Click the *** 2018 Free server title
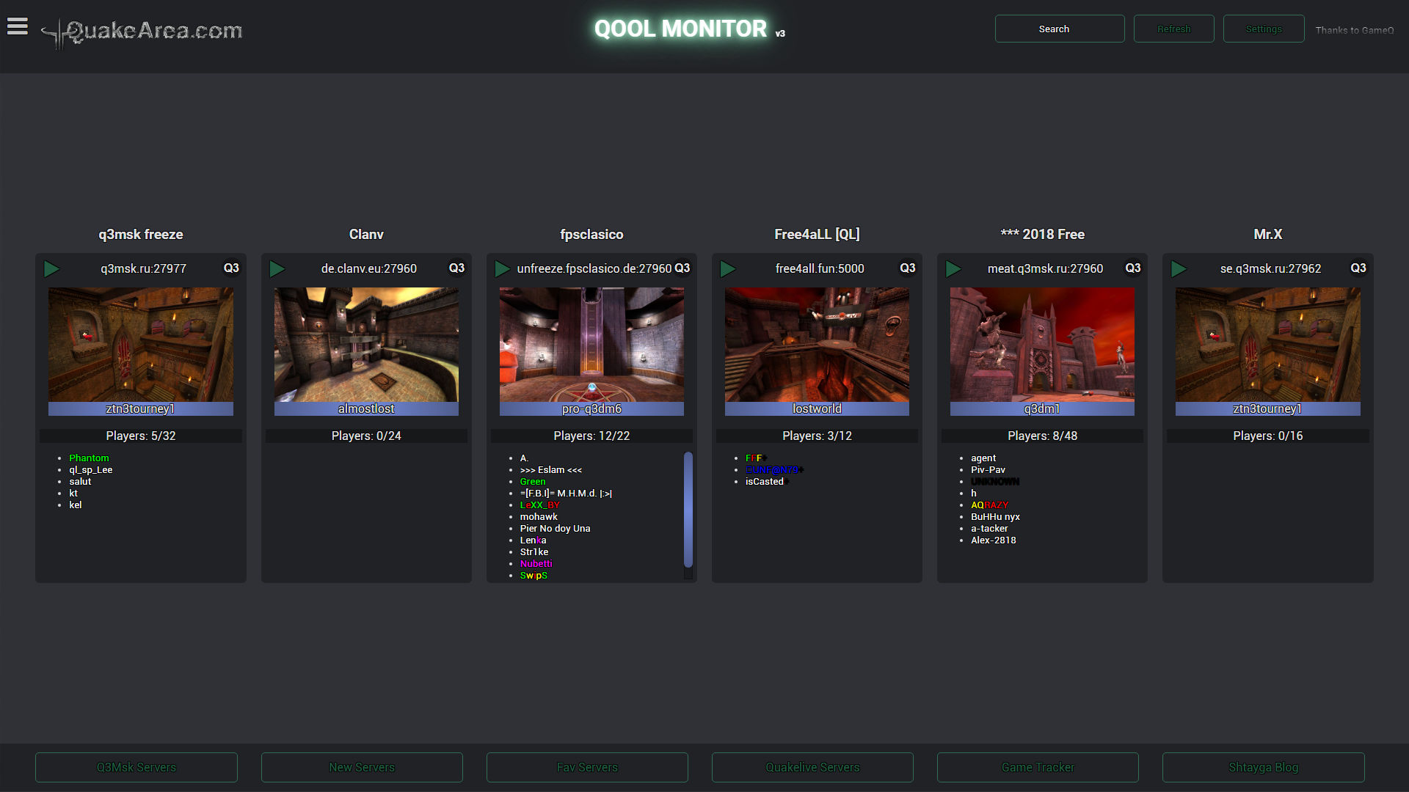Viewport: 1409px width, 792px height. [1042, 235]
